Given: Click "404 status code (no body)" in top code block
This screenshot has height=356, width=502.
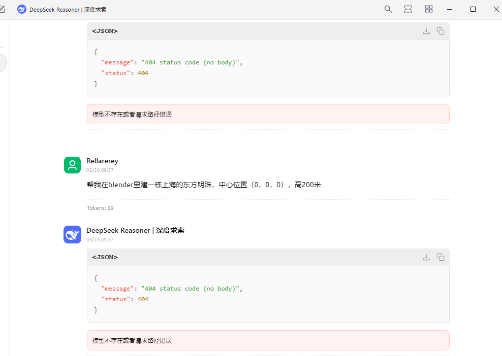Looking at the screenshot, I should pos(190,63).
